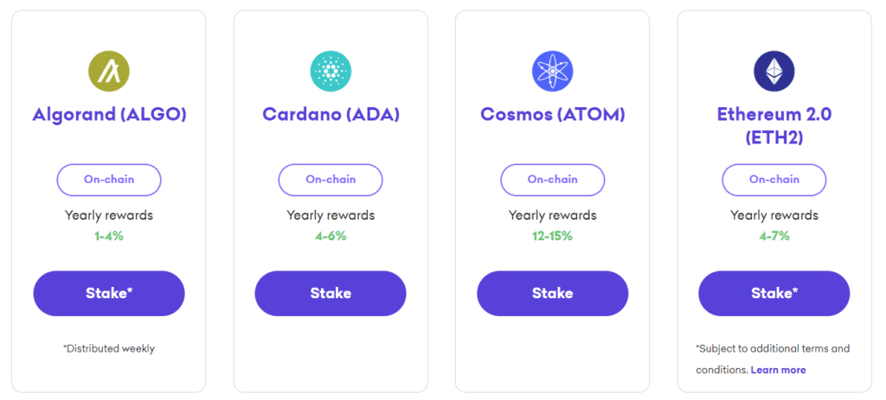Select the On-chain pill under Ethereum 2.0

pos(774,180)
